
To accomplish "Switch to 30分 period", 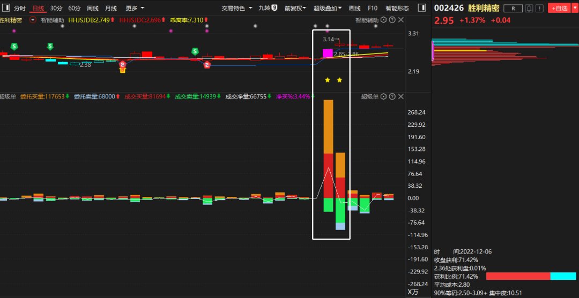I will point(56,8).
